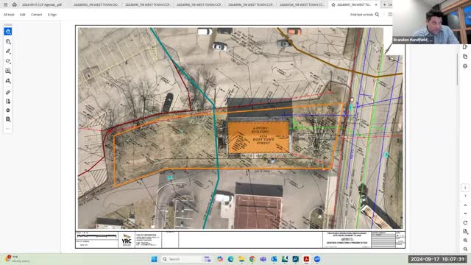The image size is (471, 265).
Task: Zoom out of the document
Action: pos(465,249)
